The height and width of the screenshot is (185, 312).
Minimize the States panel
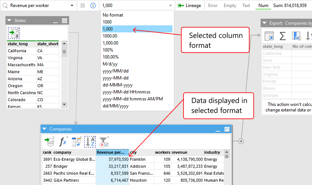tap(56, 22)
